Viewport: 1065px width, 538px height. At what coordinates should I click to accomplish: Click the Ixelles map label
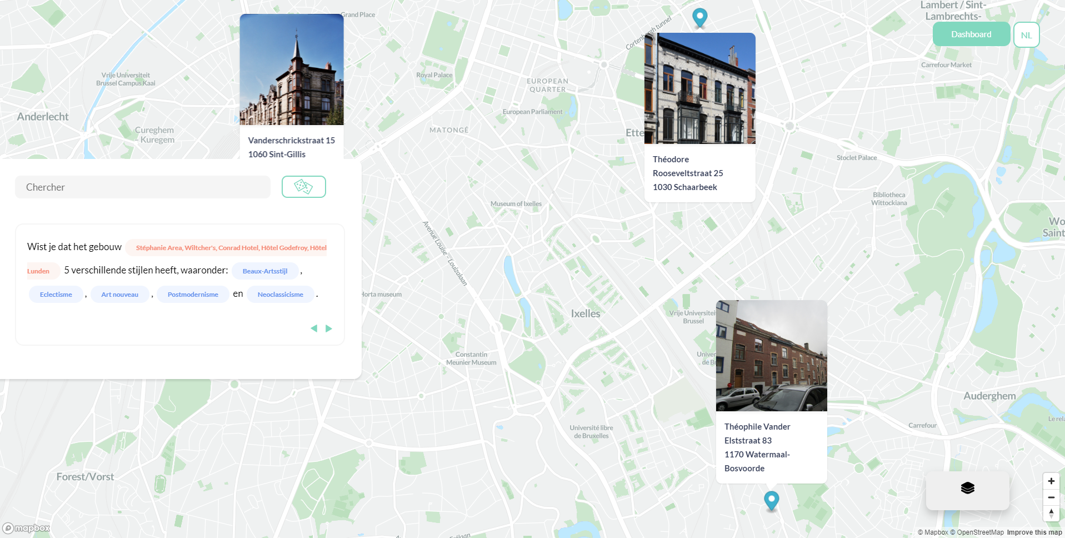click(586, 313)
